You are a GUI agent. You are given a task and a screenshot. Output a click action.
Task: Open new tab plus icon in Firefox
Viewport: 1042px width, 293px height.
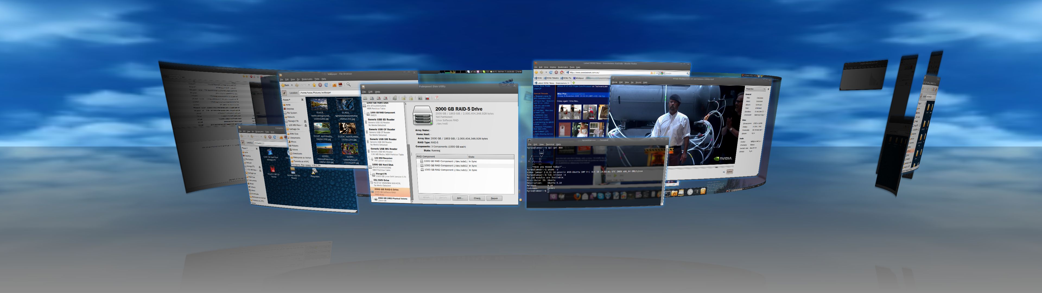tap(574, 83)
